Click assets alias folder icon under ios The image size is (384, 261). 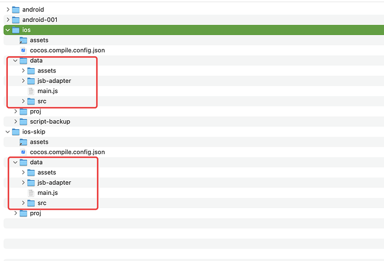[23, 41]
